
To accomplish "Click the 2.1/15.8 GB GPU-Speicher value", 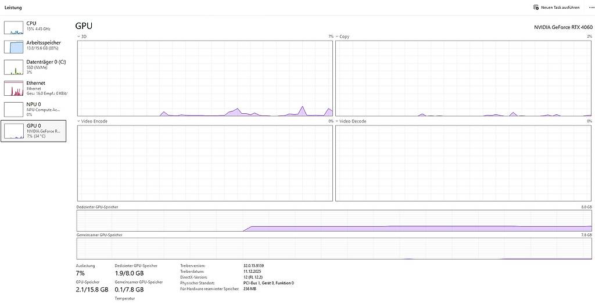I will pyautogui.click(x=92, y=289).
